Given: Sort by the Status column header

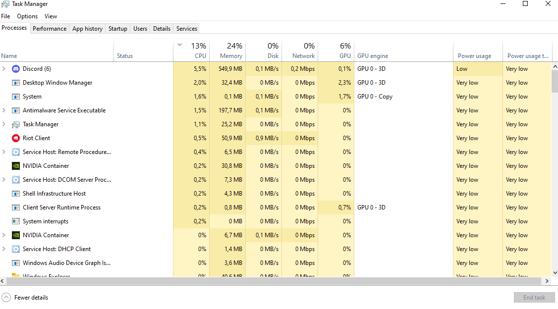Looking at the screenshot, I should [143, 51].
